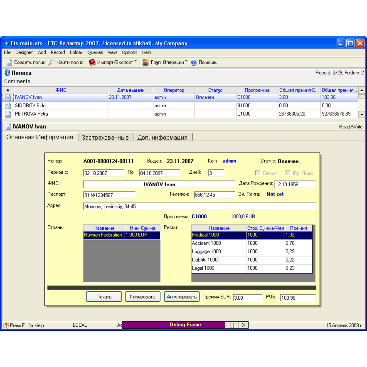Click the document icon beside the IVANOV Ivan heading

tap(9, 126)
